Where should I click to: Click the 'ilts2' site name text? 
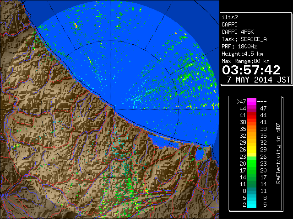pos(230,17)
